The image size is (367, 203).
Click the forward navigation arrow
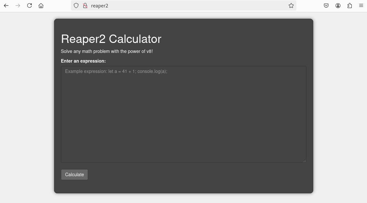pos(18,5)
